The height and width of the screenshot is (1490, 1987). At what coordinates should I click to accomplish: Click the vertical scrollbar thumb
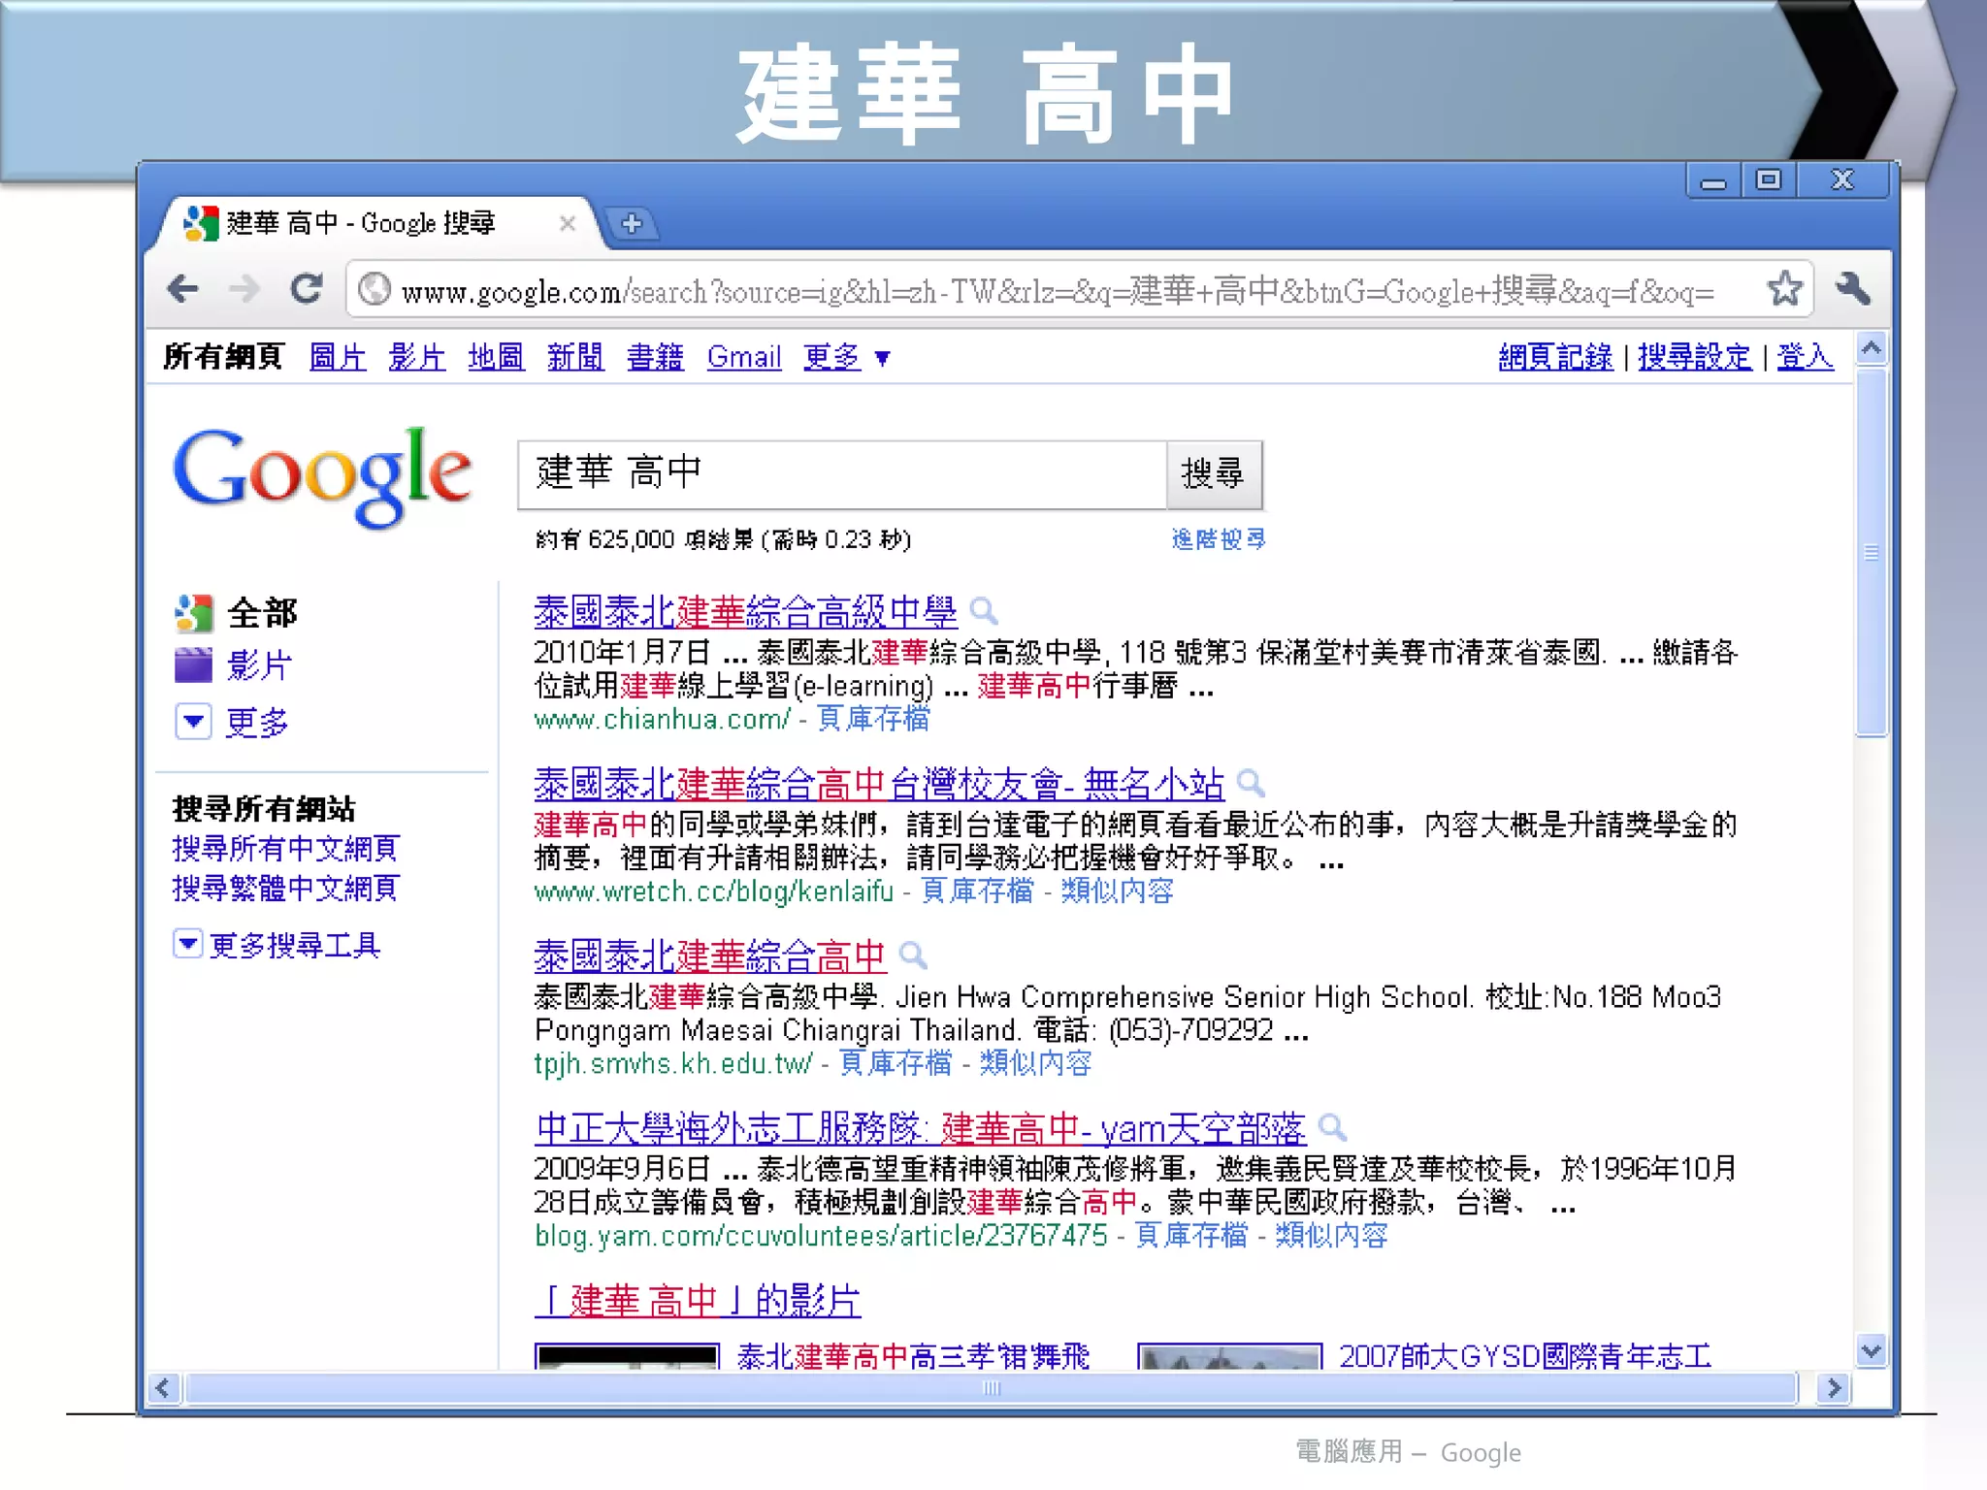pyautogui.click(x=1872, y=553)
